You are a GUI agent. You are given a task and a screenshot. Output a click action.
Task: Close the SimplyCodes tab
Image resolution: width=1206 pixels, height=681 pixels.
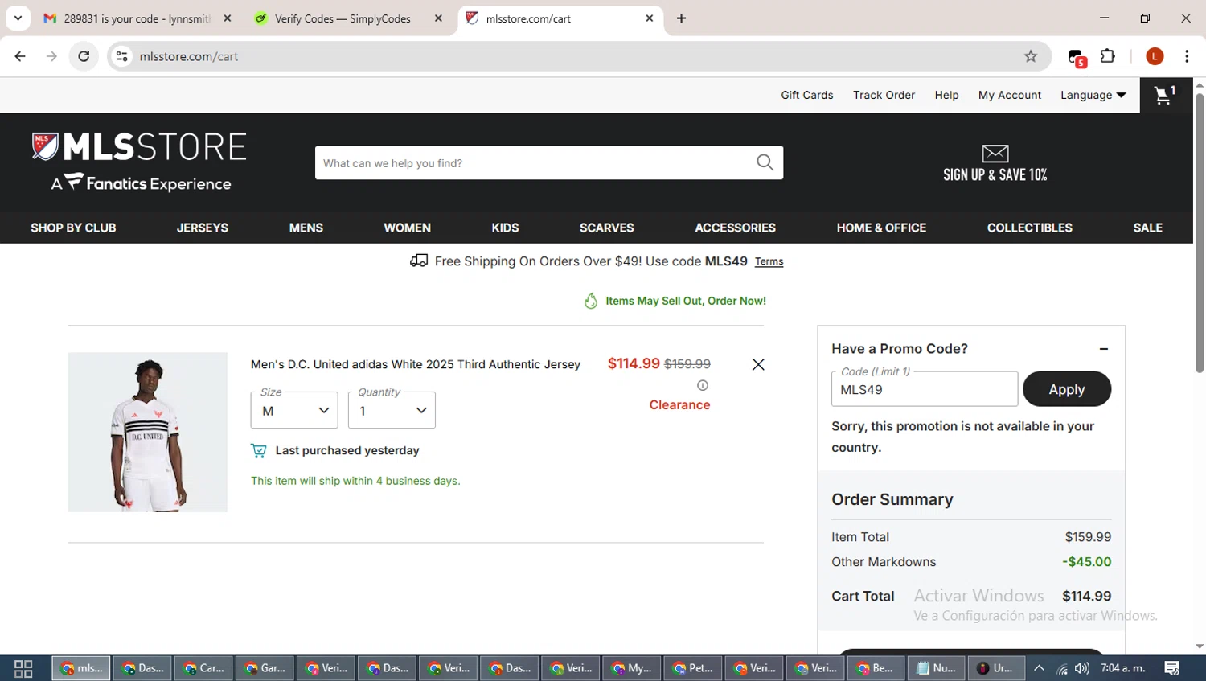438,18
